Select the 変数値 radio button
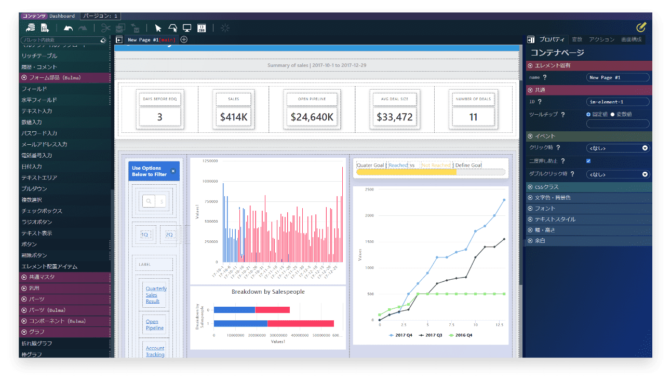Viewport: 671px width, 383px height. click(612, 114)
